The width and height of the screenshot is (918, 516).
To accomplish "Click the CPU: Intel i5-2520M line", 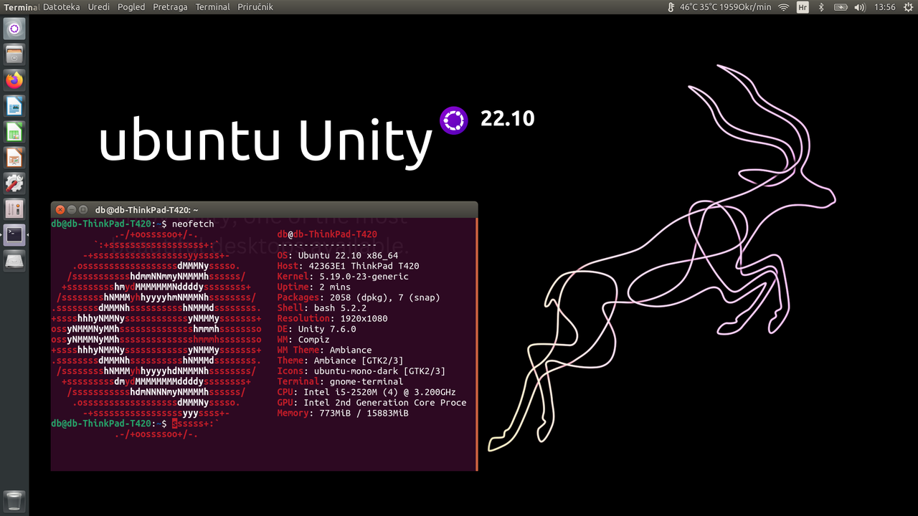I will pyautogui.click(x=366, y=392).
